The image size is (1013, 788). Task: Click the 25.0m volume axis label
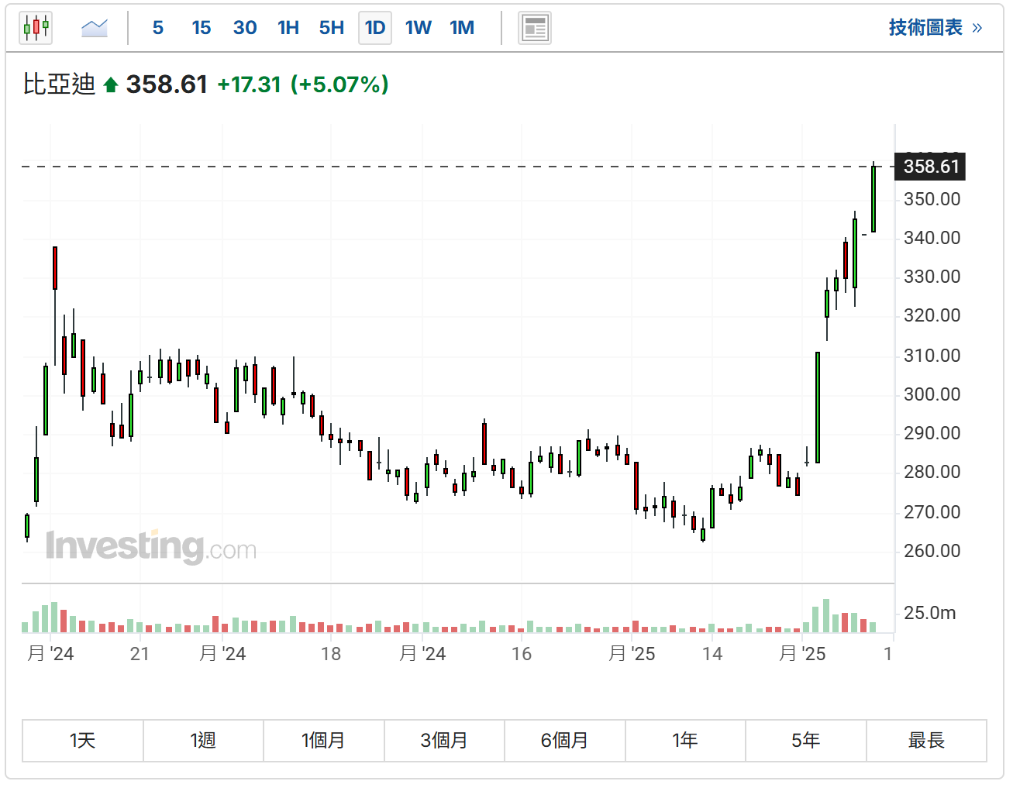929,613
